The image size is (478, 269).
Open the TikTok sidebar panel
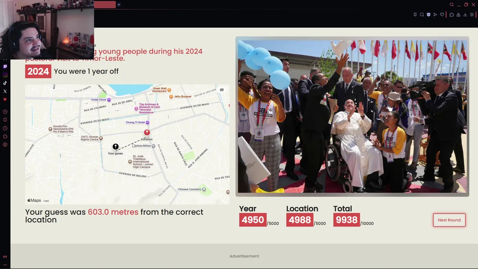pyautogui.click(x=5, y=83)
